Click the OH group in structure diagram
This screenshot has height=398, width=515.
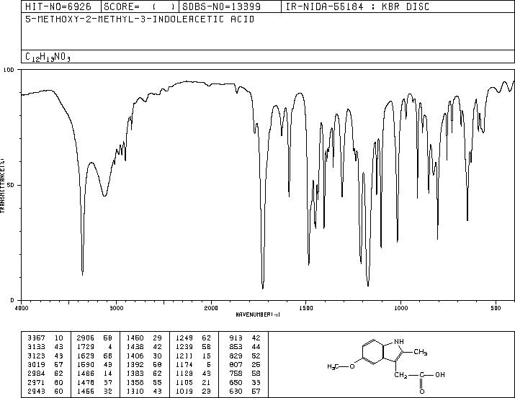[440, 374]
